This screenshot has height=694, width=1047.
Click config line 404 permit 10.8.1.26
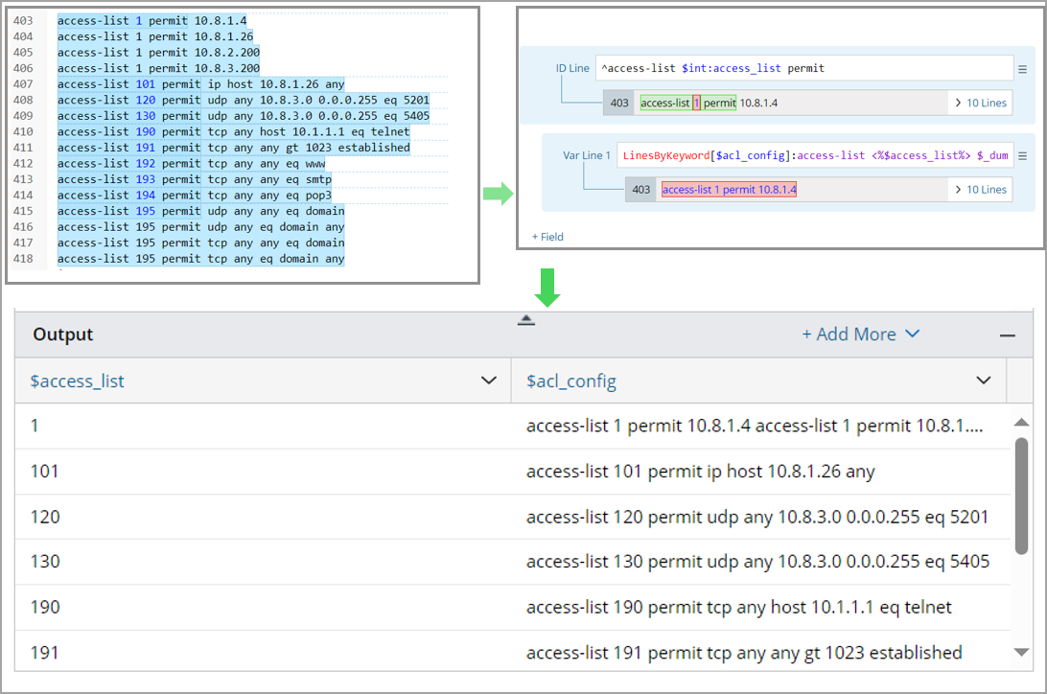tap(155, 36)
